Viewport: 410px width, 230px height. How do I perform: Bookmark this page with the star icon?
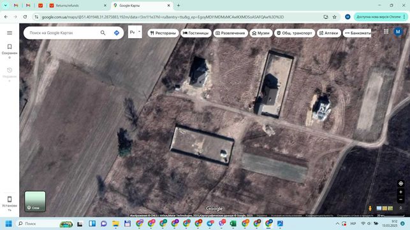click(x=334, y=17)
